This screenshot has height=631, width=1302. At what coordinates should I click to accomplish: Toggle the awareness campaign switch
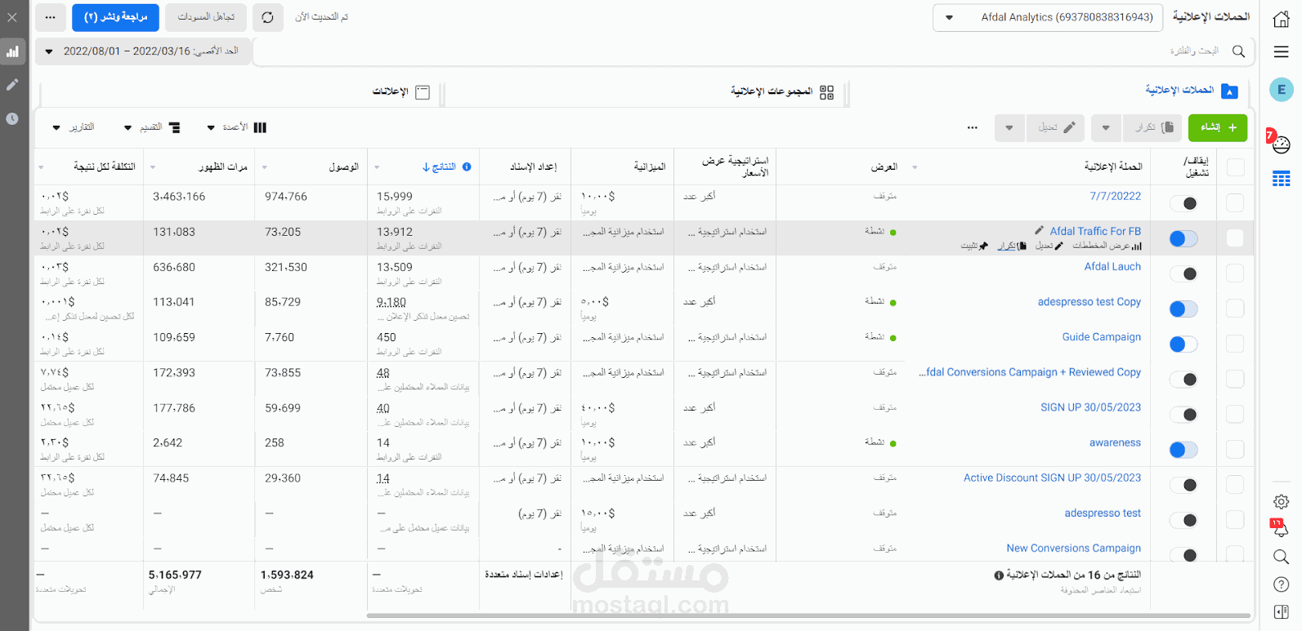click(1183, 450)
